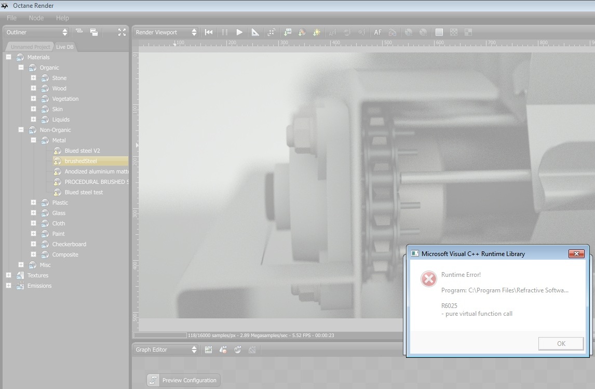Click the sun icon with green arrow
Image resolution: width=595 pixels, height=389 pixels.
tap(317, 32)
